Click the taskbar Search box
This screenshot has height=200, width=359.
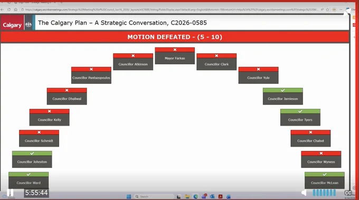pyautogui.click(x=154, y=196)
